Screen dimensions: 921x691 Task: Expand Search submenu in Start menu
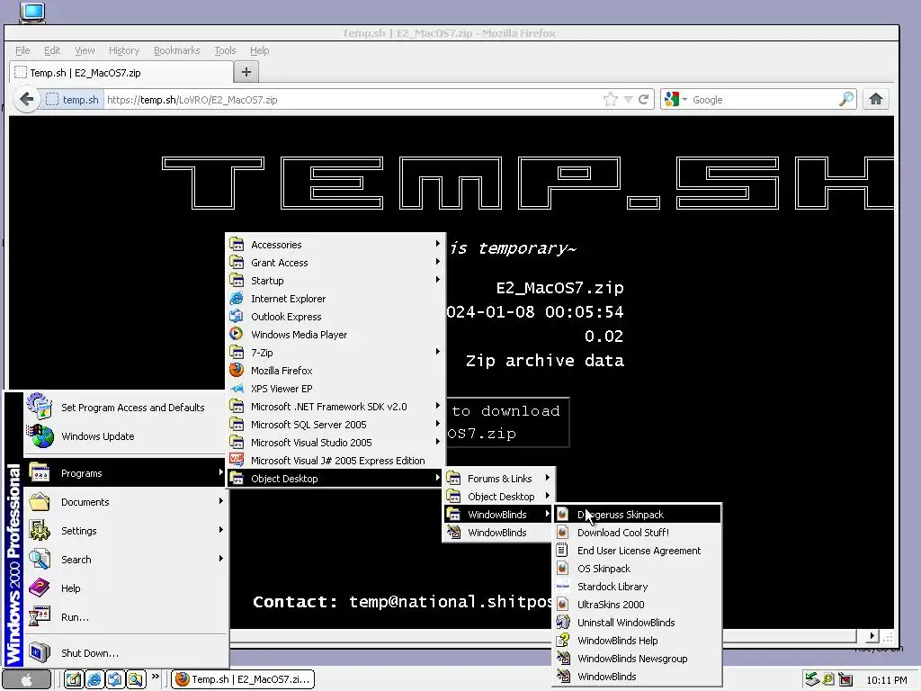tap(124, 560)
